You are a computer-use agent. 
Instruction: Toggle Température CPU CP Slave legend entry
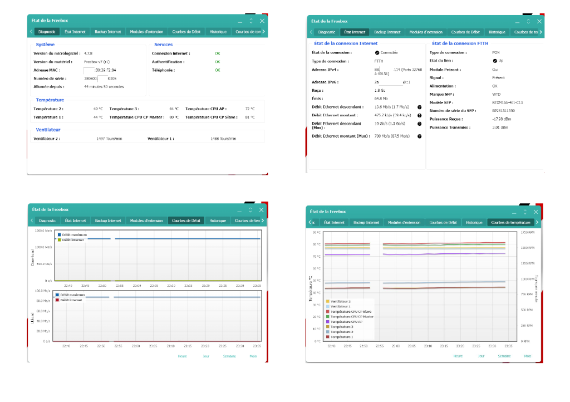pos(349,311)
